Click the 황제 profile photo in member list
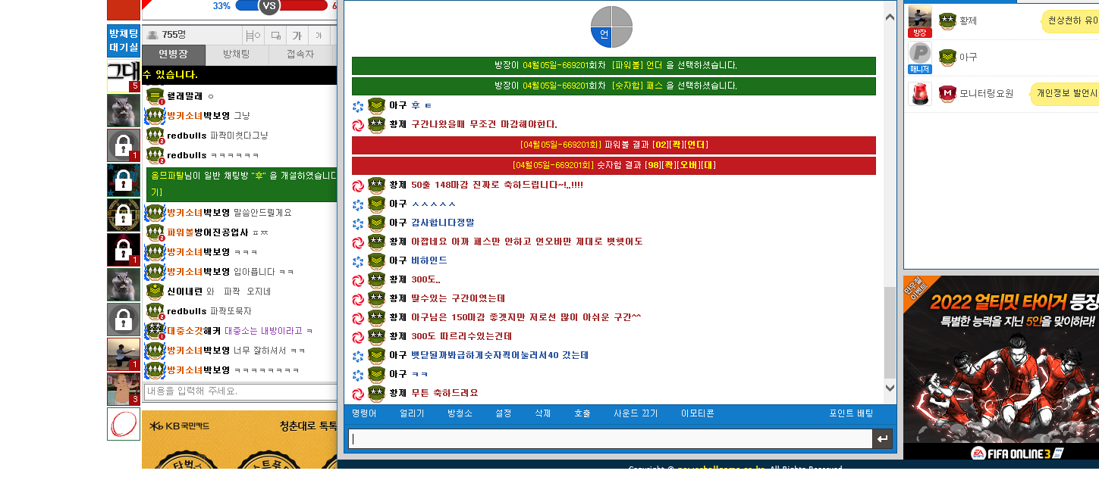The width and height of the screenshot is (1099, 477). [x=920, y=17]
